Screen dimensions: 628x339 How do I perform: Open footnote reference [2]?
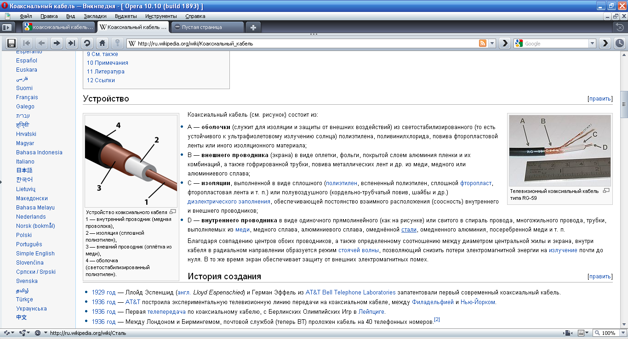[437, 319]
